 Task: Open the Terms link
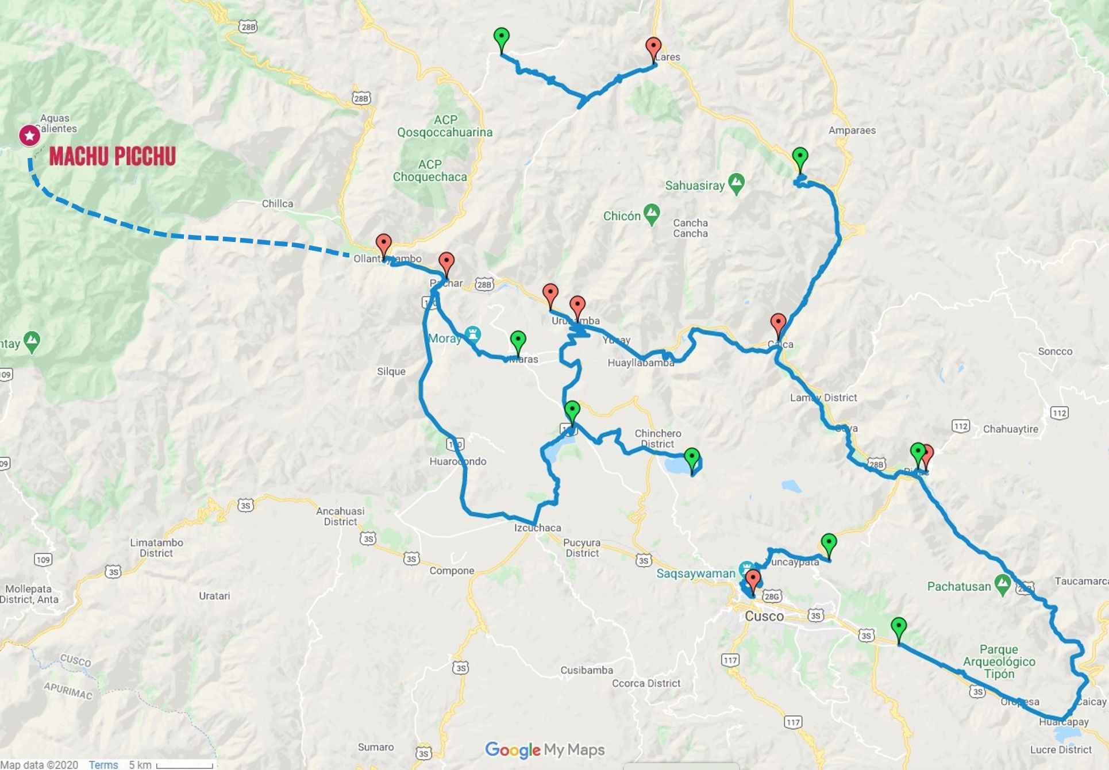coord(103,764)
